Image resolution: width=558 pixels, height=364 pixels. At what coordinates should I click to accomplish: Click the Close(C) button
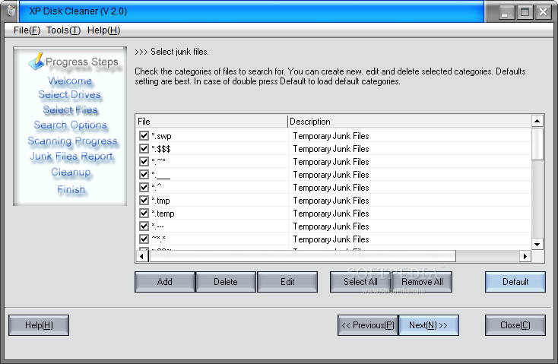(x=515, y=325)
